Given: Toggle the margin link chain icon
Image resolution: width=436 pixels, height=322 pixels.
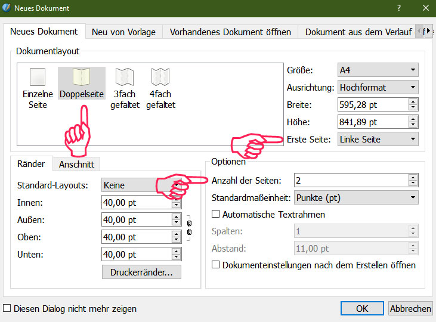Looking at the screenshot, I should [190, 228].
